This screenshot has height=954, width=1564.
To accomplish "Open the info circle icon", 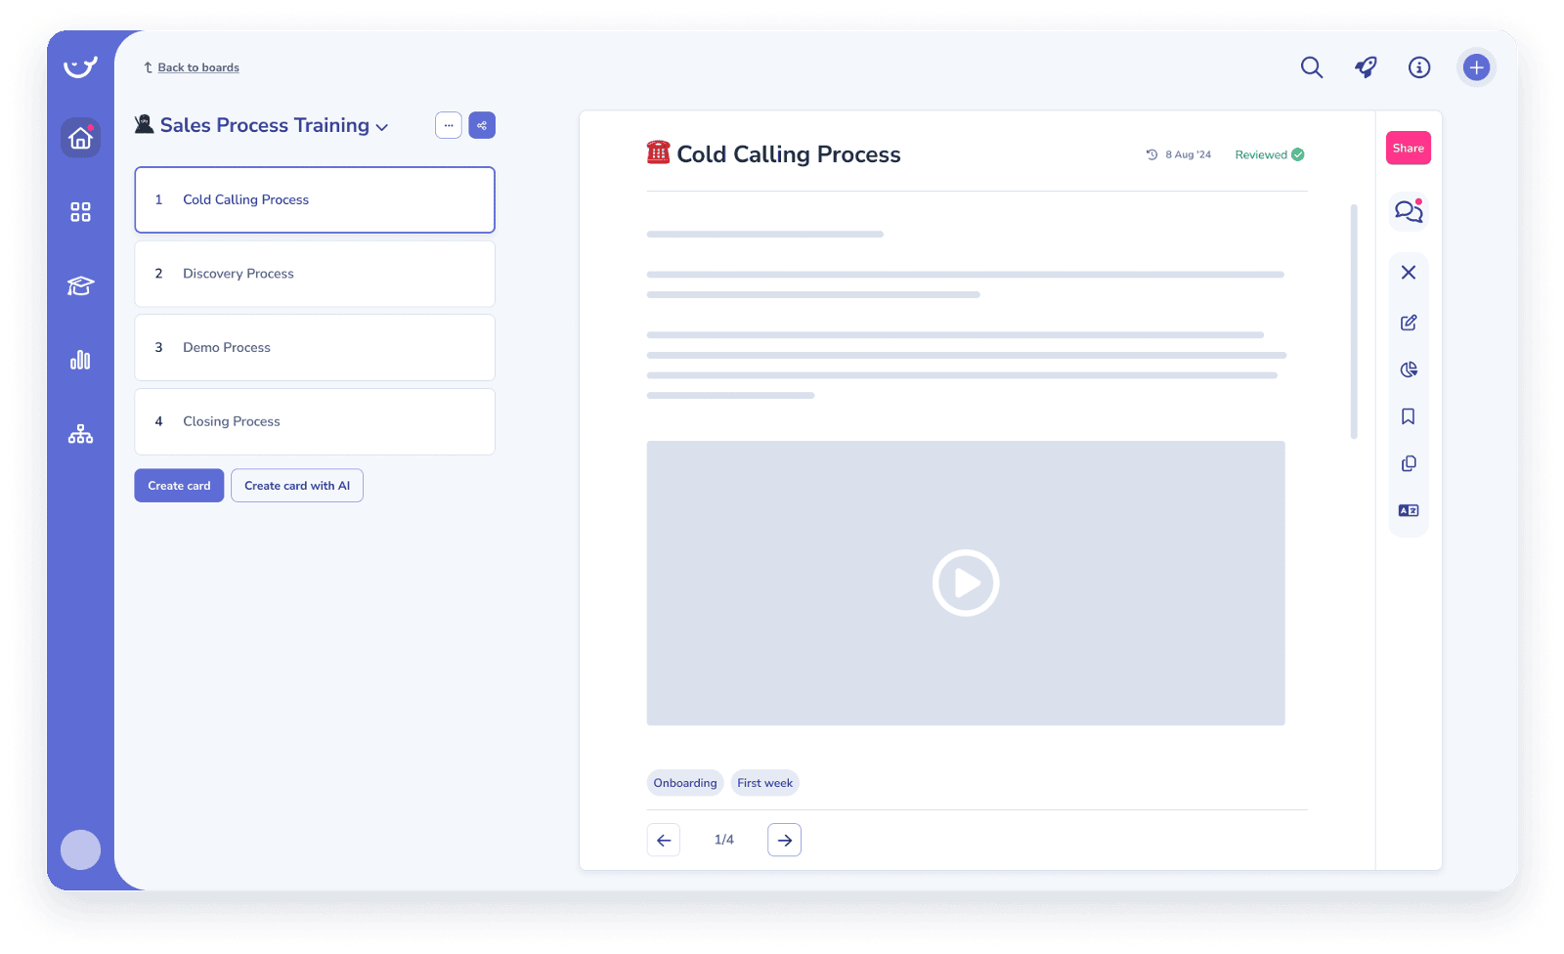I will [1419, 67].
